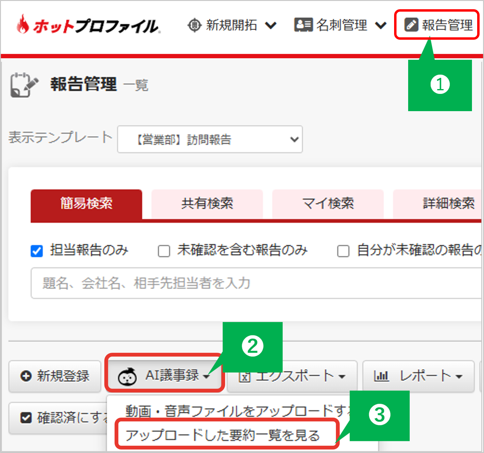Click the AI議事録 mascot face icon
This screenshot has height=453, width=484.
pyautogui.click(x=127, y=376)
